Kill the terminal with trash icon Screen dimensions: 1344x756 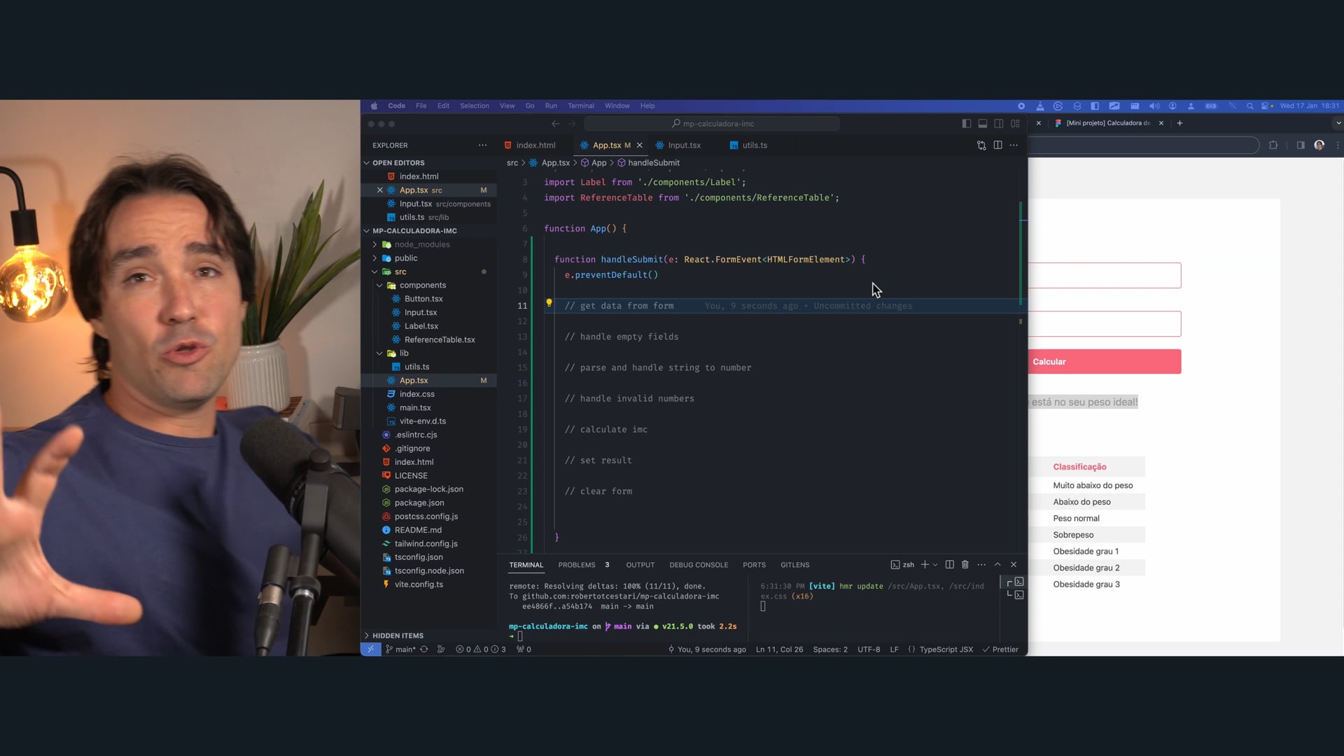click(x=965, y=565)
